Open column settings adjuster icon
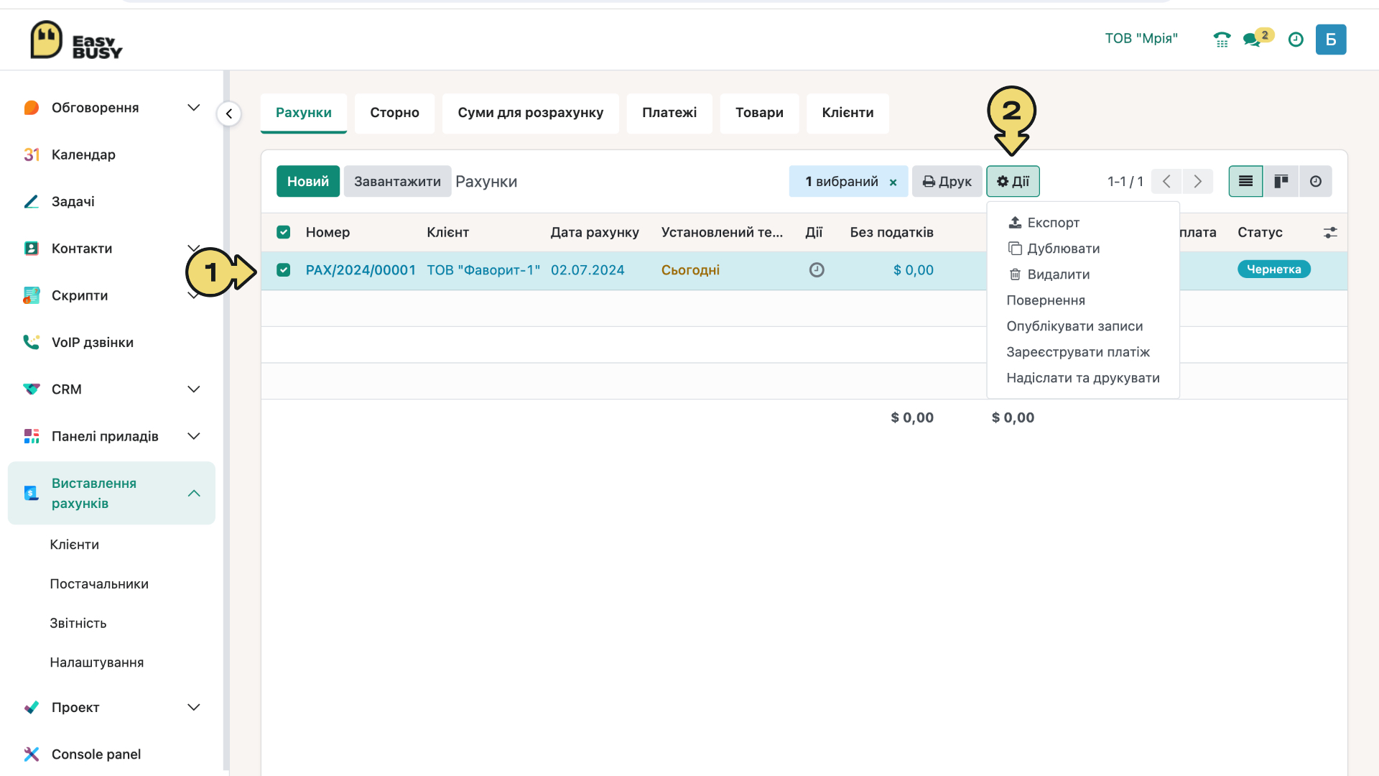Viewport: 1379px width, 776px height. point(1330,232)
